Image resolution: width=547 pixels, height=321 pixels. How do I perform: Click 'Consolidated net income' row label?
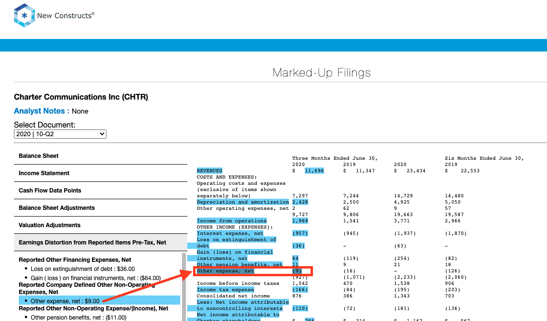coord(233,296)
